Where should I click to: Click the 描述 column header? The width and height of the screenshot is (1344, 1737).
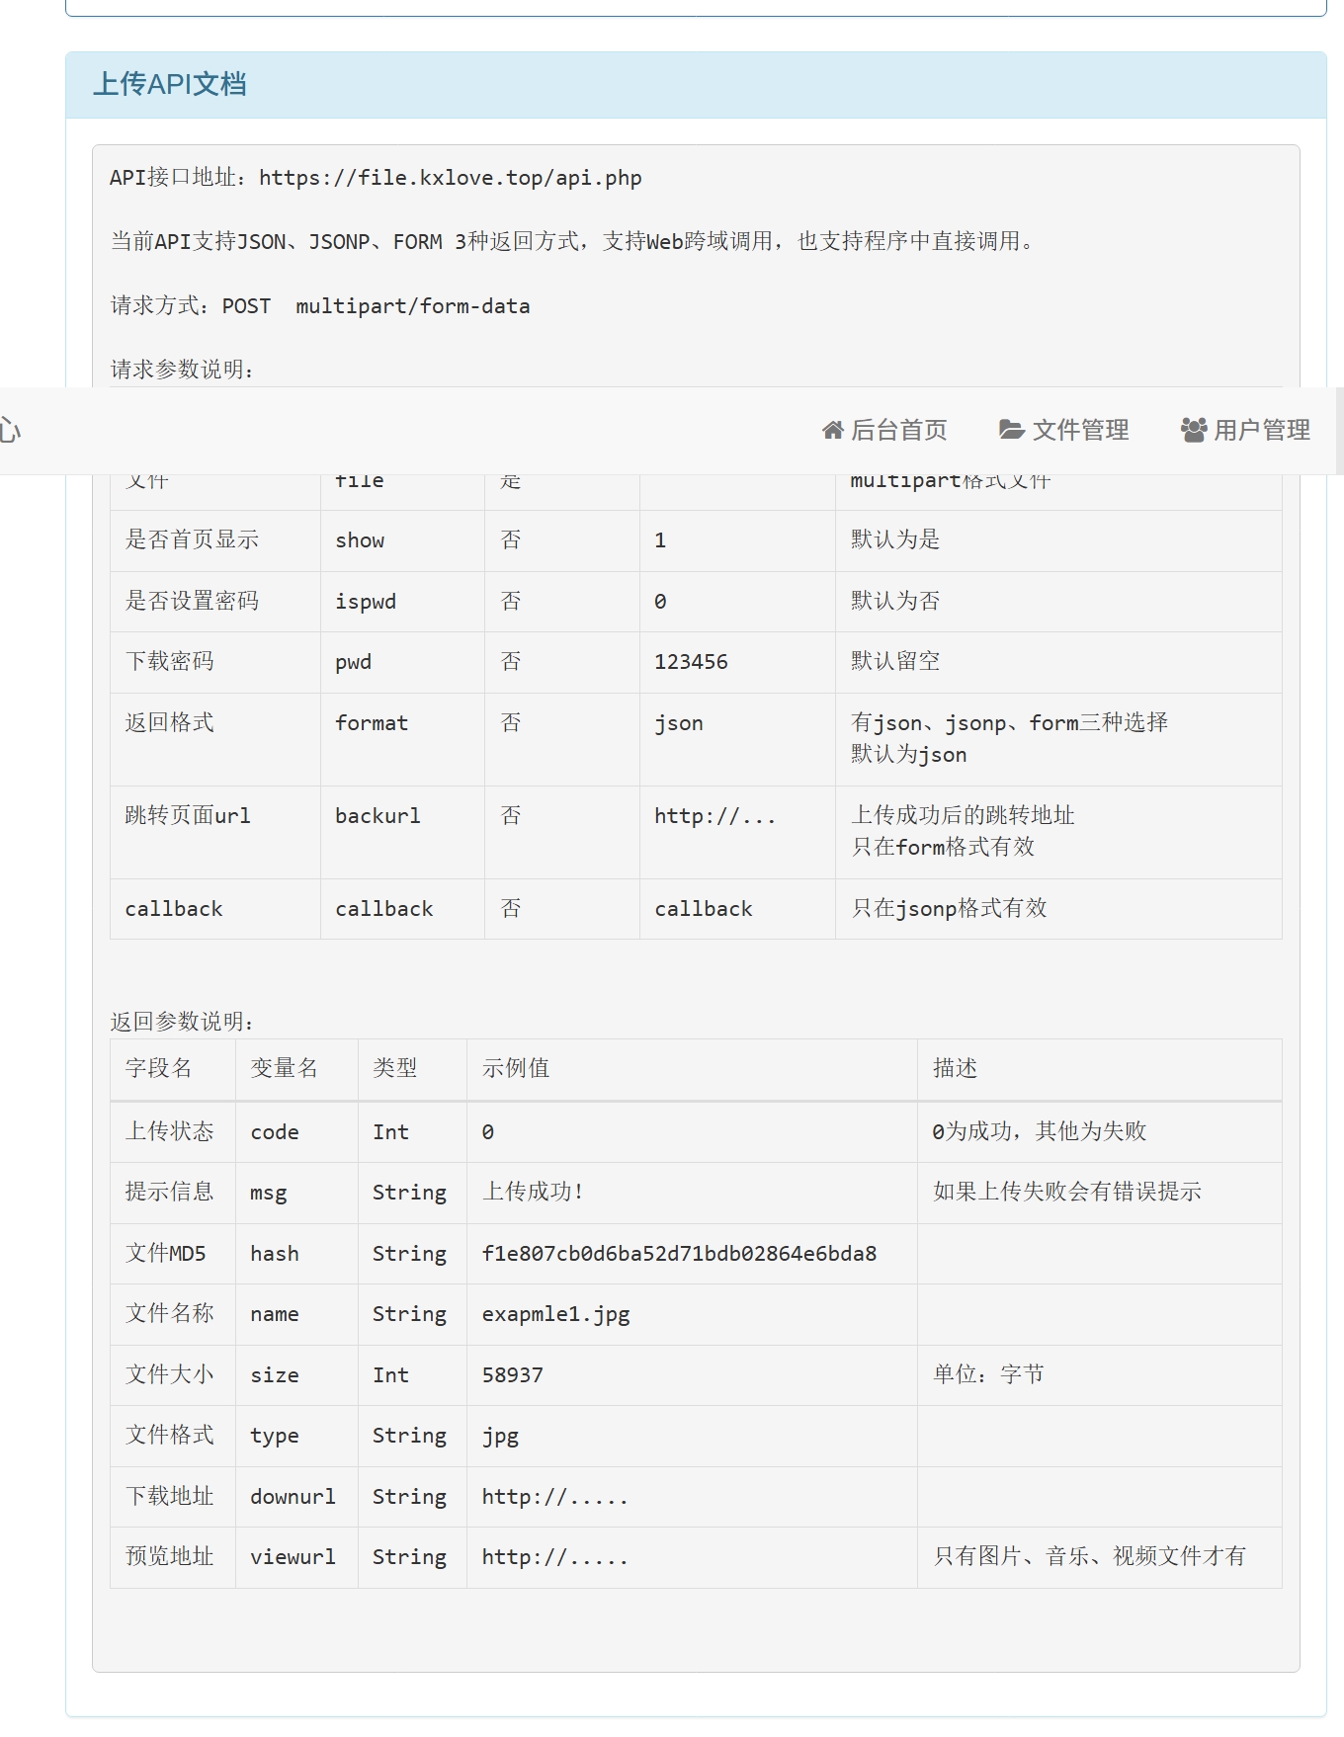tap(955, 1068)
